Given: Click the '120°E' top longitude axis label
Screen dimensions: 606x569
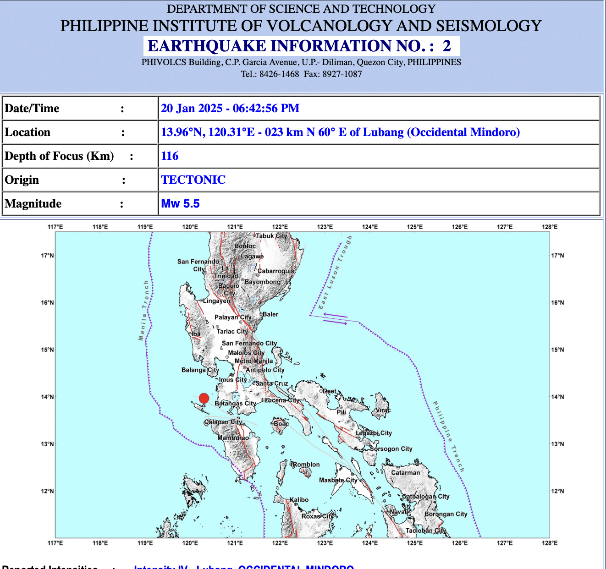Looking at the screenshot, I should (x=190, y=227).
